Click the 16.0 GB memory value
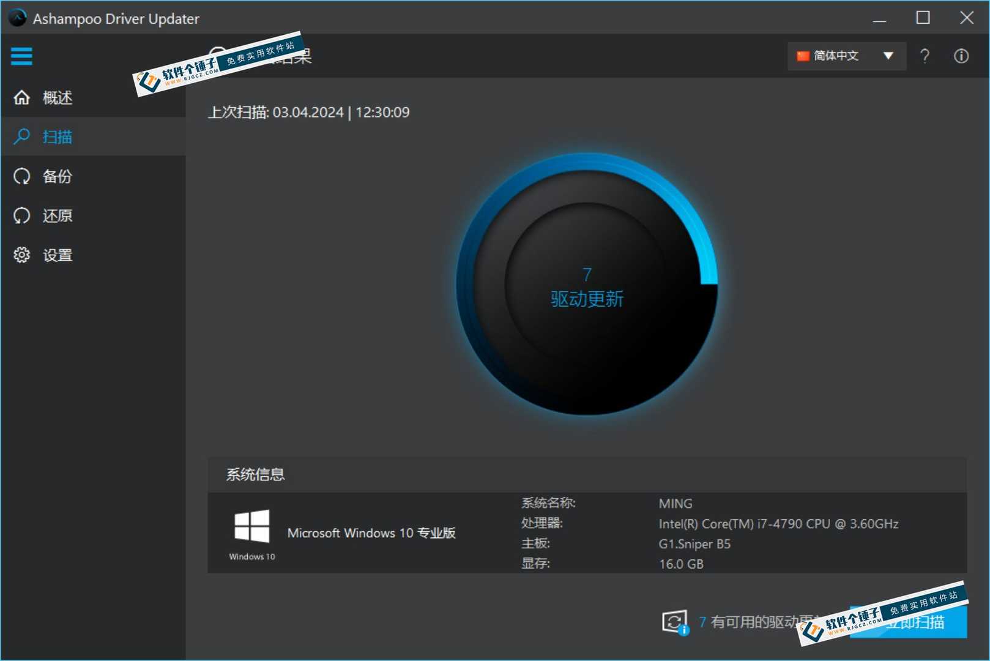This screenshot has height=661, width=990. (x=681, y=564)
